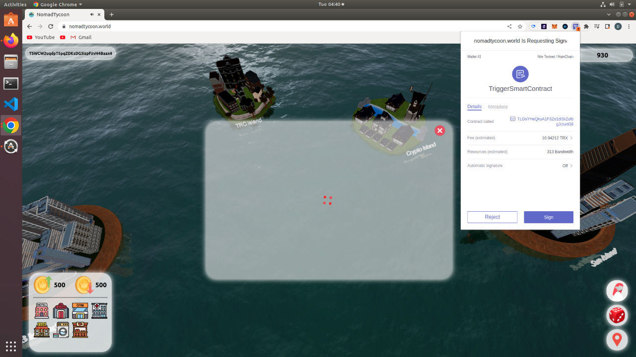Open the Terminal from the dock
The width and height of the screenshot is (636, 357).
click(x=11, y=83)
